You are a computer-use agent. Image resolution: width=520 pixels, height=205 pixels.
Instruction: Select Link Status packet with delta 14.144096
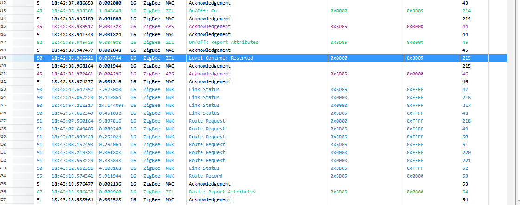pyautogui.click(x=204, y=106)
